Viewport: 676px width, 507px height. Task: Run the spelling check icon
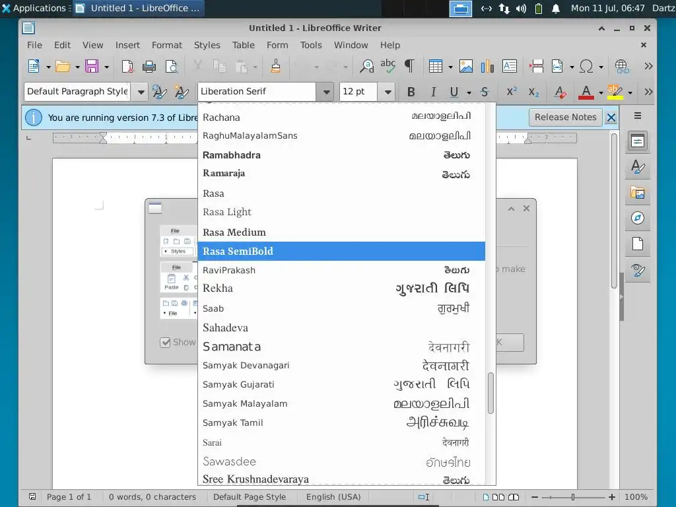[388, 65]
